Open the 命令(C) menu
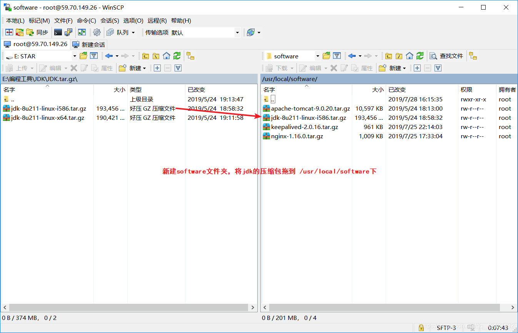518x333 pixels. tap(87, 21)
